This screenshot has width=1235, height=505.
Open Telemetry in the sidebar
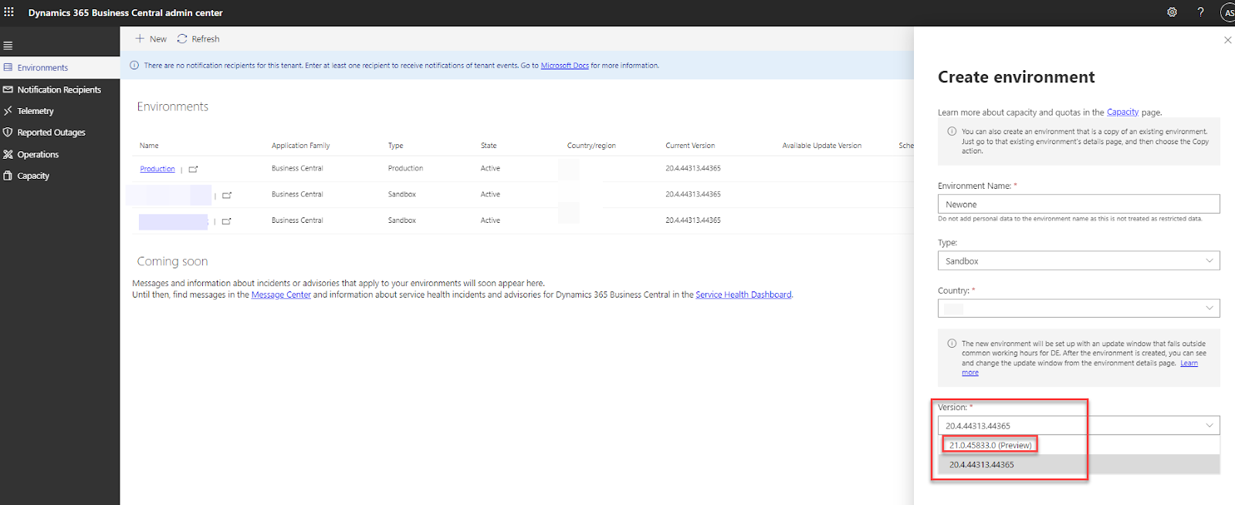coord(36,111)
